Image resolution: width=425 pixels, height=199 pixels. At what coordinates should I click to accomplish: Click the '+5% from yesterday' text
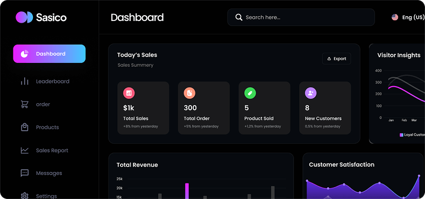point(201,126)
